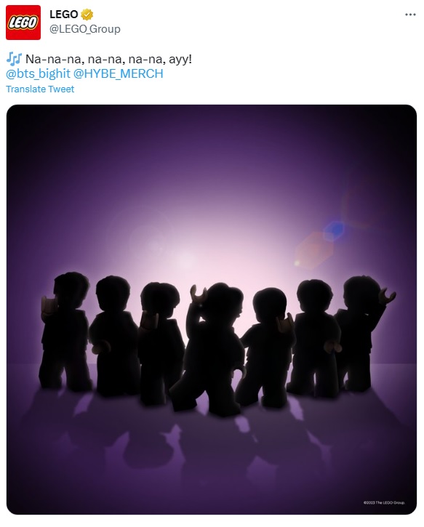Click the gold verified badge
This screenshot has height=527, width=424.
(87, 15)
